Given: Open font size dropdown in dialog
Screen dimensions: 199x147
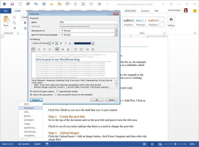Looking at the screenshot, I should tap(57, 44).
